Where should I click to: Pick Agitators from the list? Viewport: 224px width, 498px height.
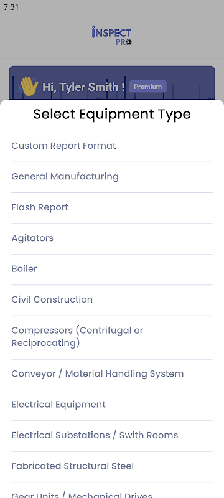(x=112, y=238)
